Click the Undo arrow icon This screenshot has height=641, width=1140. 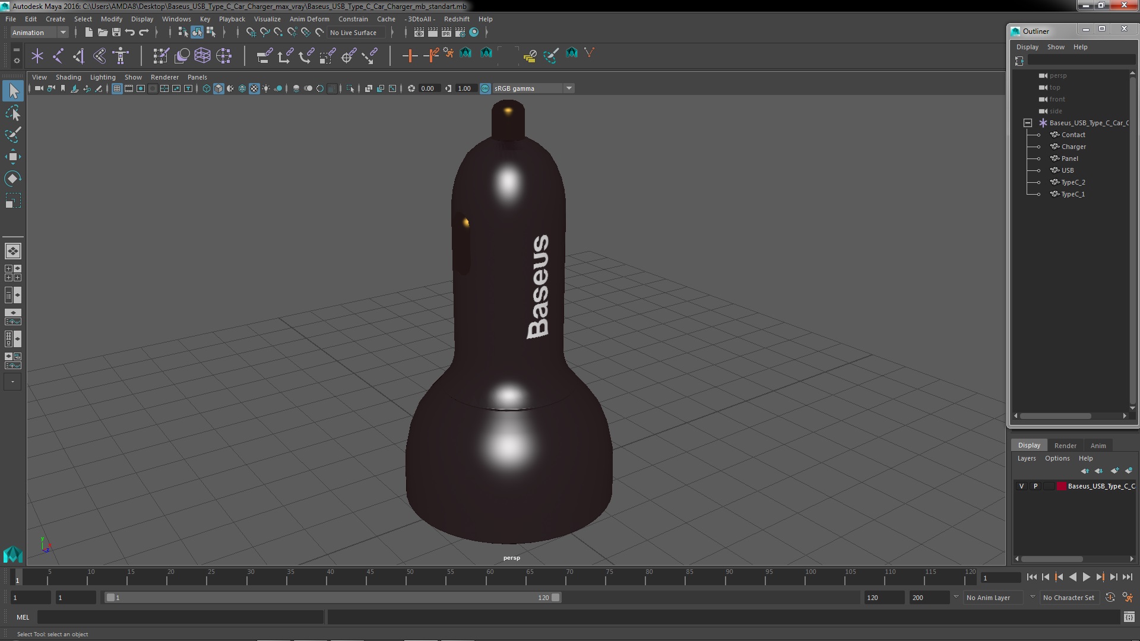click(130, 33)
